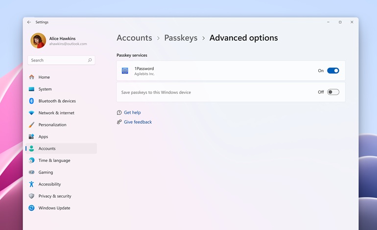This screenshot has width=377, height=230.
Task: Open the Time & language globe icon
Action: click(x=31, y=161)
